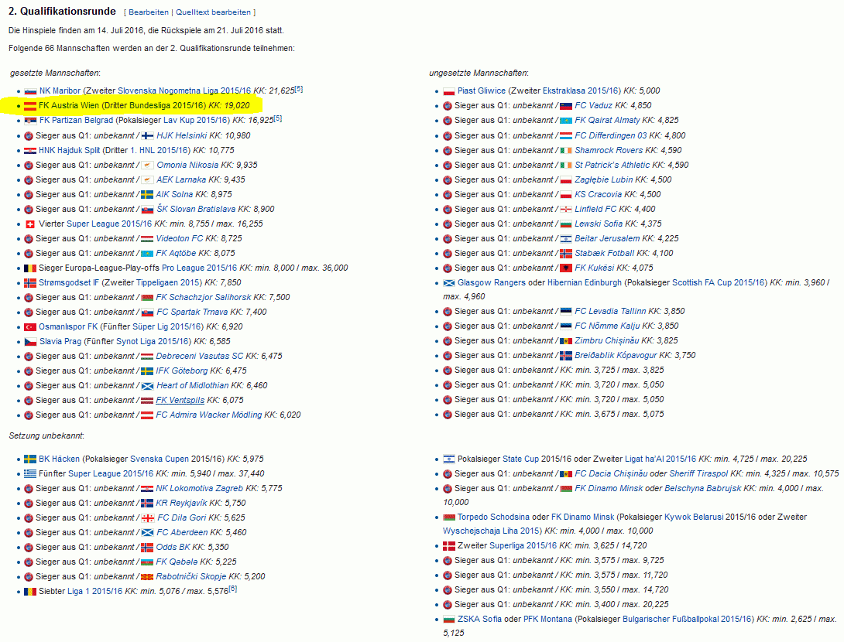The height and width of the screenshot is (642, 844).
Task: Open the PFK Montana link
Action: click(x=548, y=620)
